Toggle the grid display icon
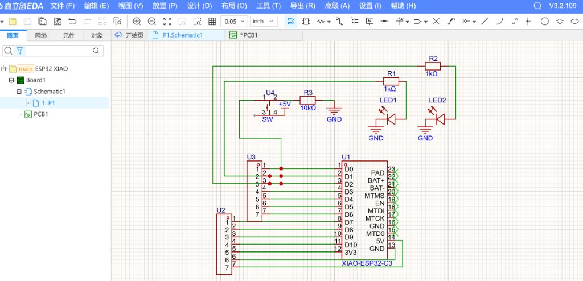The image size is (583, 281). click(x=212, y=22)
